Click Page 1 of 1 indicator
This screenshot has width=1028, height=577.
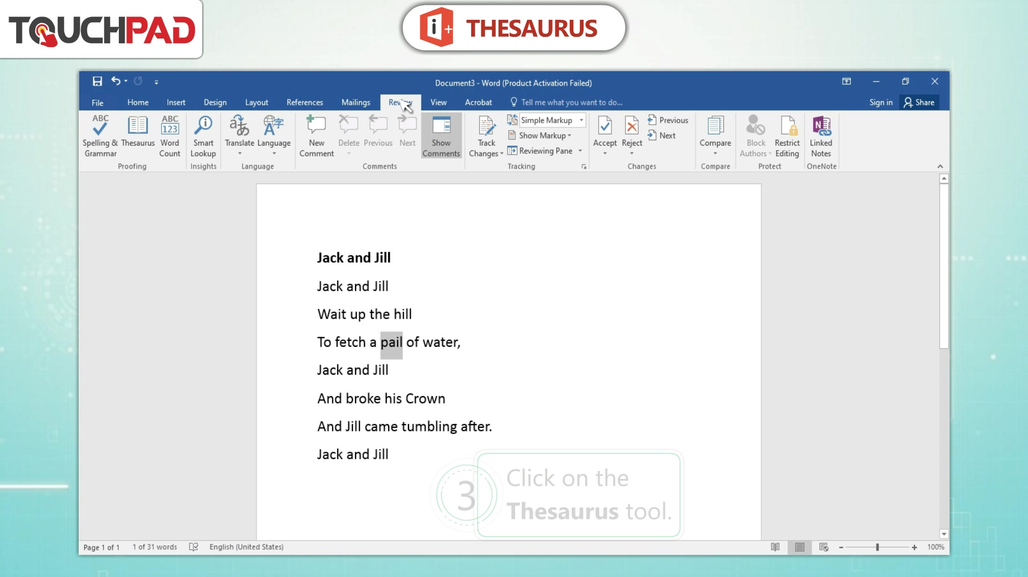pos(101,547)
